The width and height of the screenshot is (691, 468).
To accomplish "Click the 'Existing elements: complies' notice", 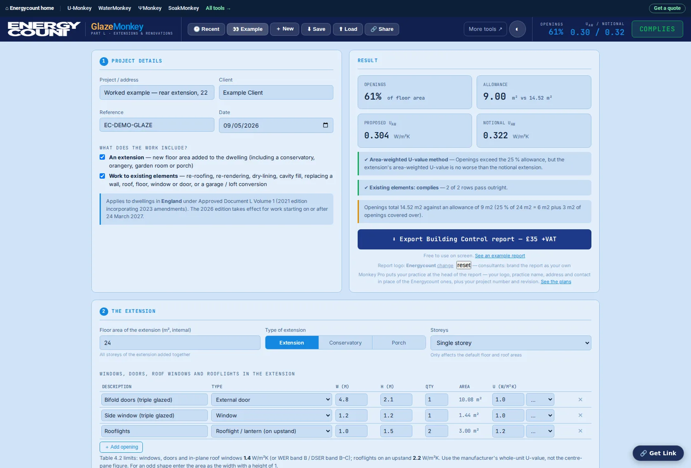I will click(475, 188).
